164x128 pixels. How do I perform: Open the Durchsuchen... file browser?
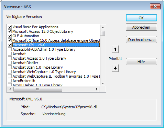(141, 40)
